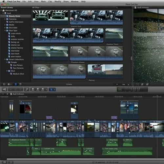The height and width of the screenshot is (164, 164).
Task: Open the import media camera button
Action: coord(4,90)
